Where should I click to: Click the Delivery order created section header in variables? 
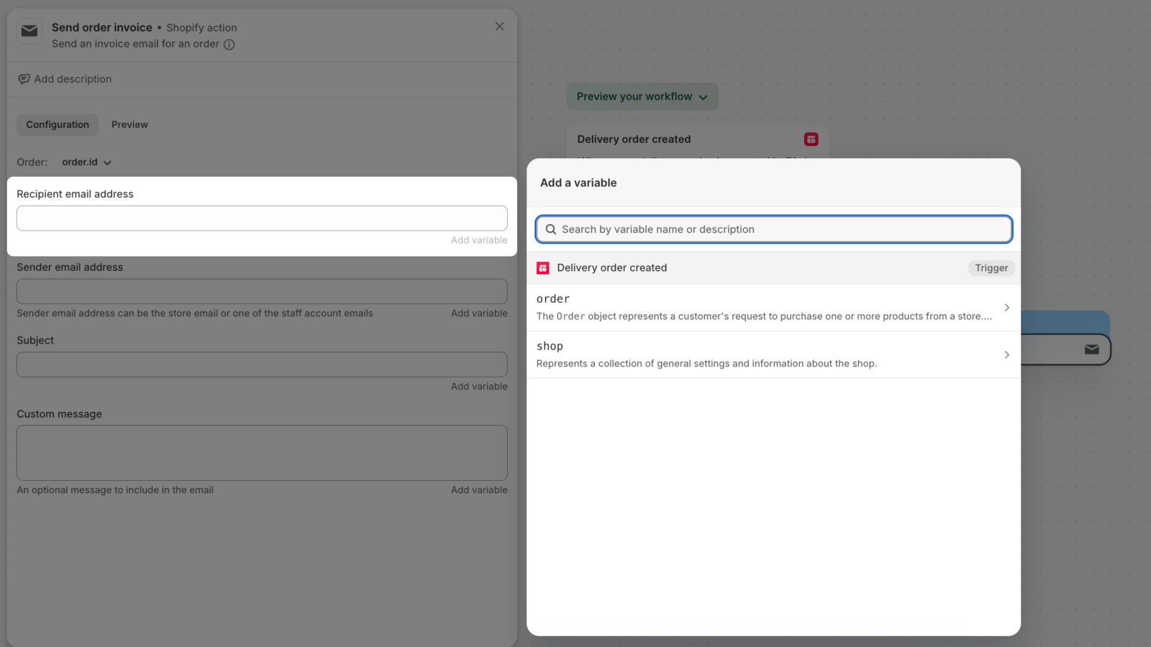773,268
